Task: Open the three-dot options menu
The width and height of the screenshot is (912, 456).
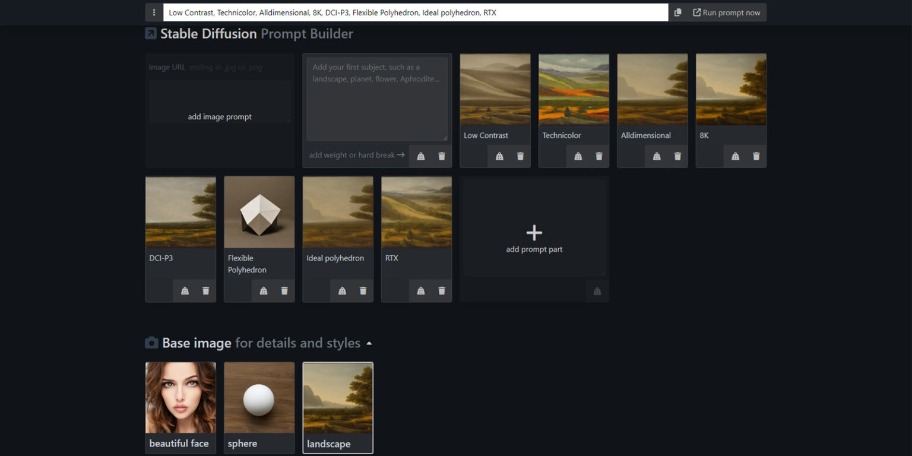Action: click(154, 12)
